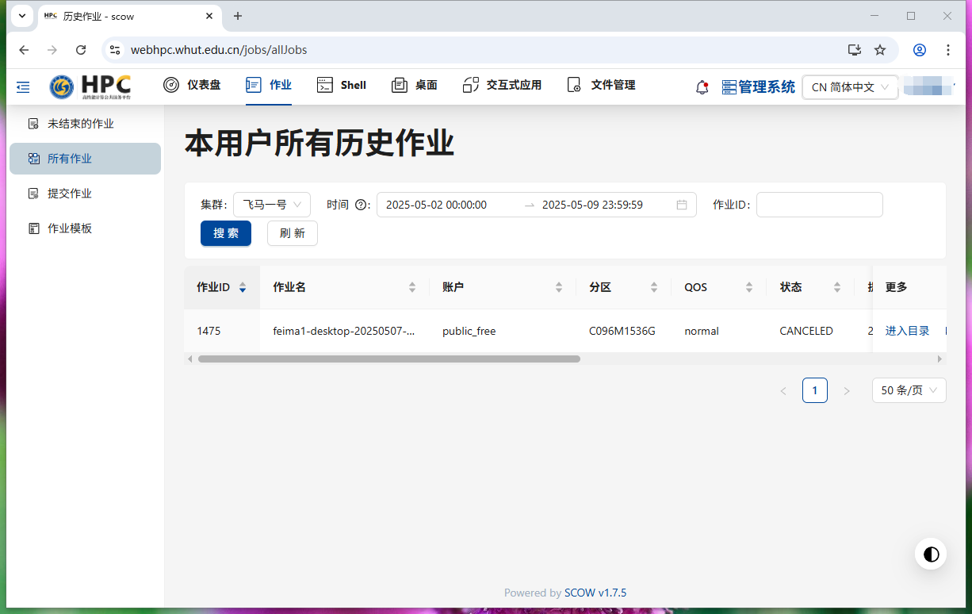Click the table horizontal scrollbar thumb
The image size is (972, 614).
(388, 359)
